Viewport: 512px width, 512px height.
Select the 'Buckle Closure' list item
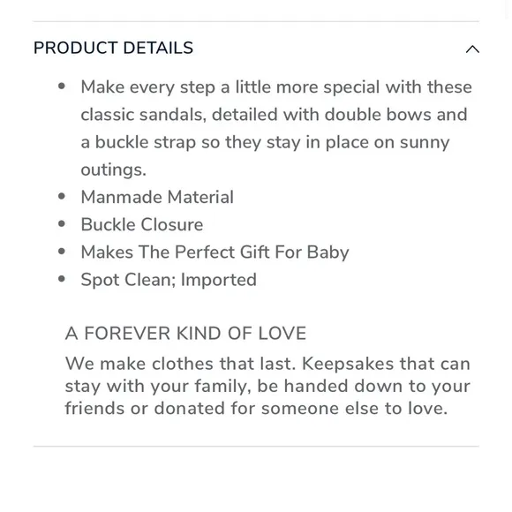(142, 224)
